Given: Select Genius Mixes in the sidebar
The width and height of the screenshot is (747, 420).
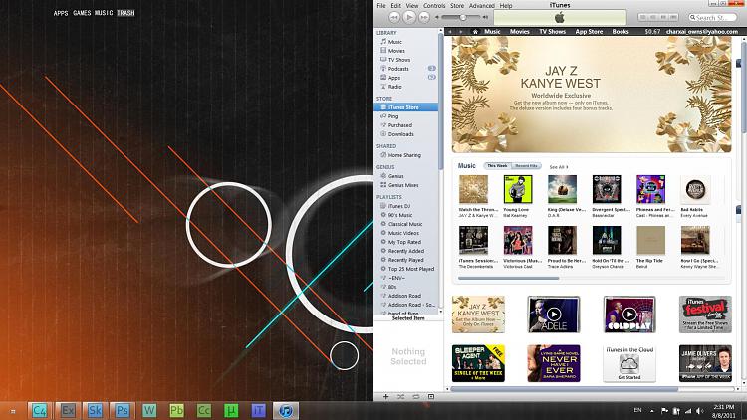Looking at the screenshot, I should (x=403, y=185).
